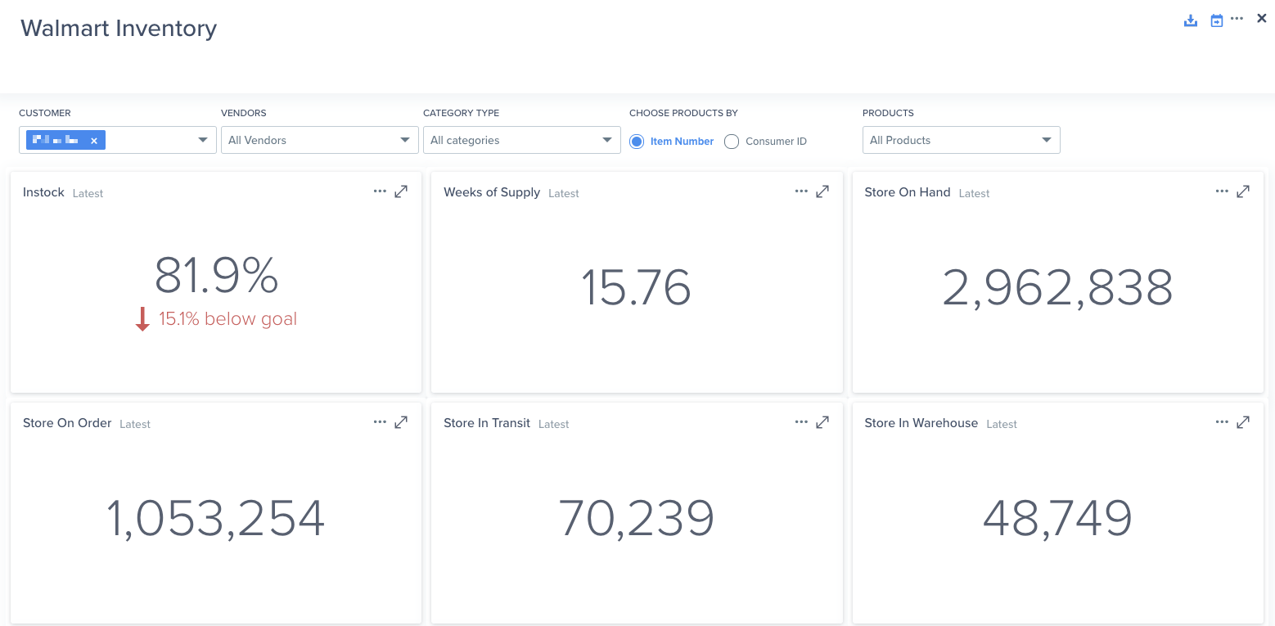Viewport: 1275px width, 626px height.
Task: Open the Customer dropdown
Action: [118, 140]
